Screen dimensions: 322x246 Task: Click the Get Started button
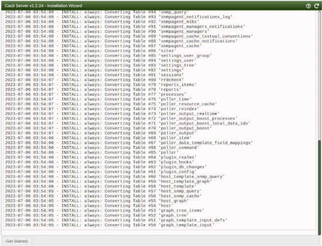pyautogui.click(x=17, y=241)
